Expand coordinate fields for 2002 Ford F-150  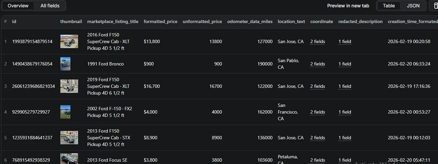[x=317, y=112]
